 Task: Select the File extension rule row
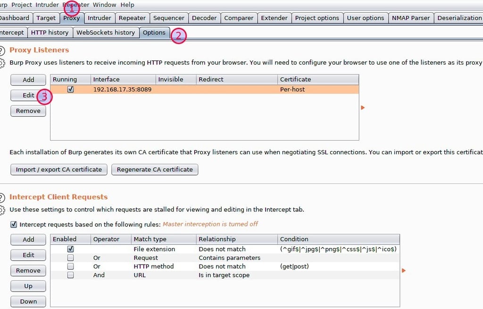pos(225,249)
